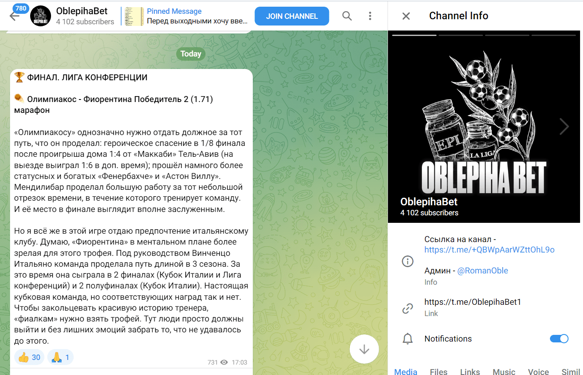Go back using the arrow with 780 badge
This screenshot has height=375, width=583.
[x=15, y=16]
